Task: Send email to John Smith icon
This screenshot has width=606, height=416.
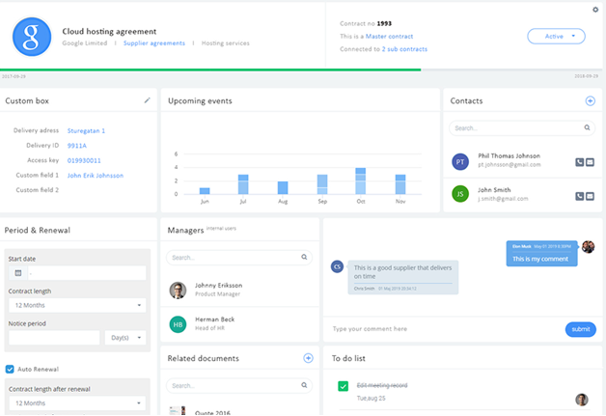Action: pyautogui.click(x=590, y=196)
